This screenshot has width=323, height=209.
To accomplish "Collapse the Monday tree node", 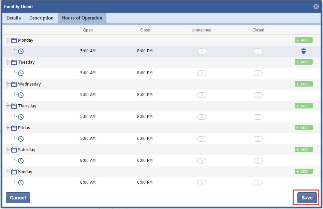I will pyautogui.click(x=8, y=40).
